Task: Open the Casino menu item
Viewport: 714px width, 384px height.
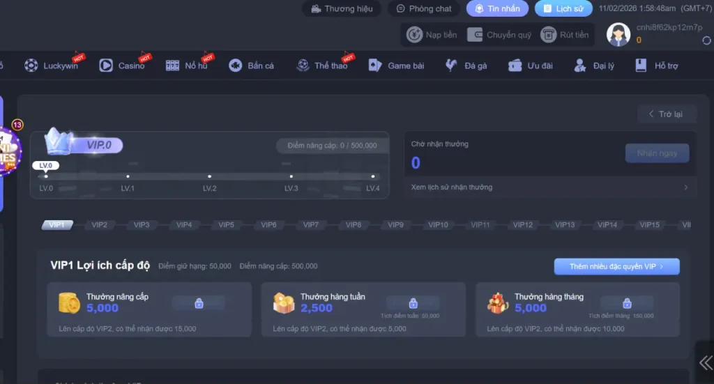Action: (122, 66)
